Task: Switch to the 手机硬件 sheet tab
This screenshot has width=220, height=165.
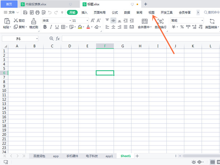Action: (73, 156)
